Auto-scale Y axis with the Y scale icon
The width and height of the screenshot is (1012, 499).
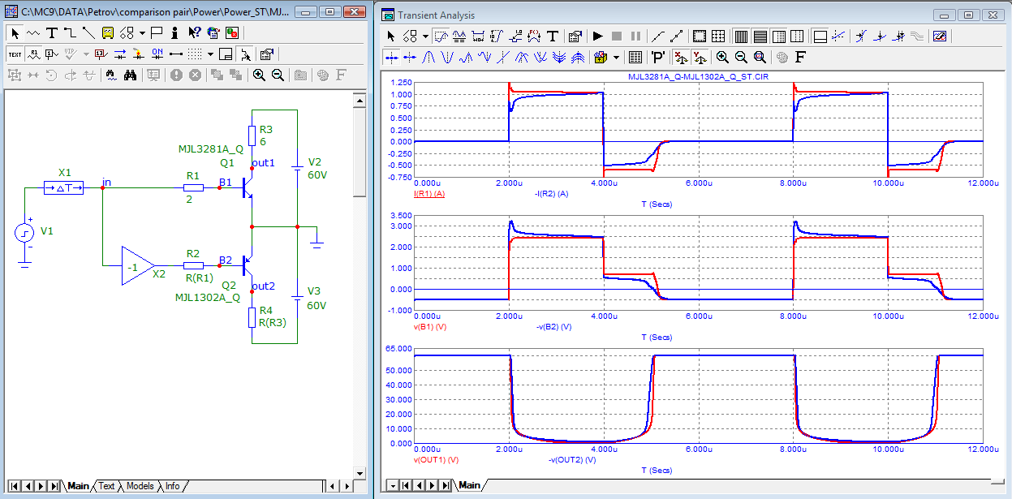(700, 58)
